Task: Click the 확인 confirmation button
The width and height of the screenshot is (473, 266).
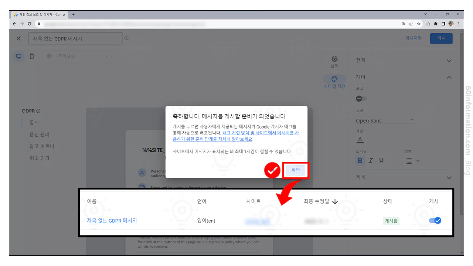Action: [295, 170]
